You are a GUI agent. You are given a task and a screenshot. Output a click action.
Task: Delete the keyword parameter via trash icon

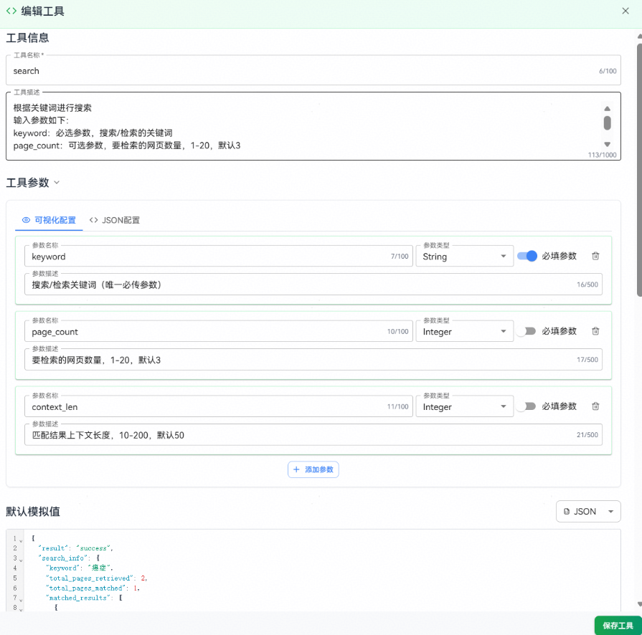coord(595,256)
